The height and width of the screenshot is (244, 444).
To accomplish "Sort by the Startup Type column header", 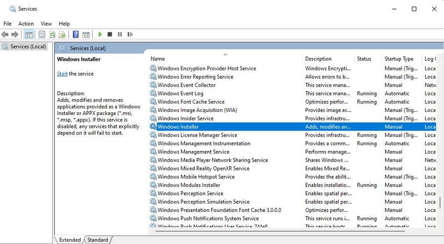I will (399, 59).
